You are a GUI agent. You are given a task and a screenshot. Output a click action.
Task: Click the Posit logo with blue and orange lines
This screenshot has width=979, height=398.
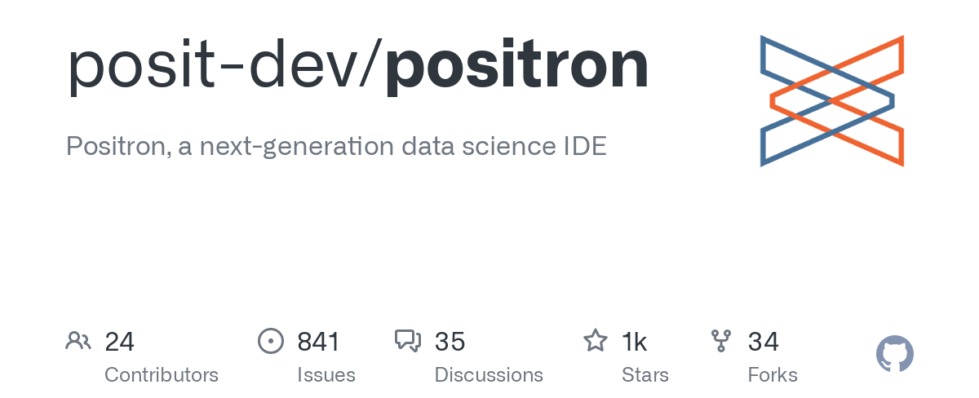coord(831,101)
